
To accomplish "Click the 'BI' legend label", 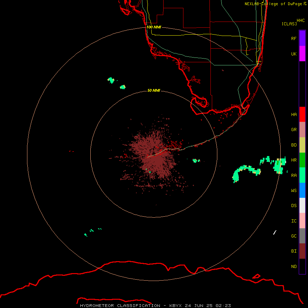I will pyautogui.click(x=294, y=251).
